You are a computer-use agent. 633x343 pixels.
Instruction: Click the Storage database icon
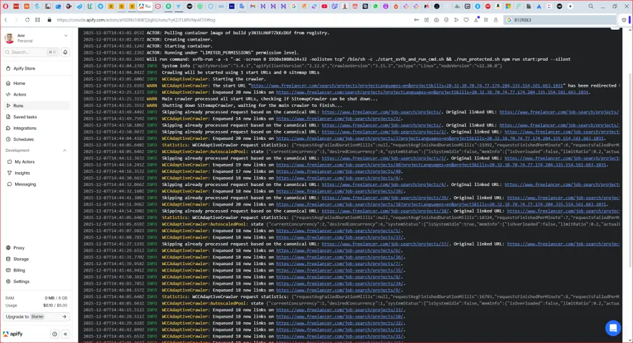coord(8,259)
